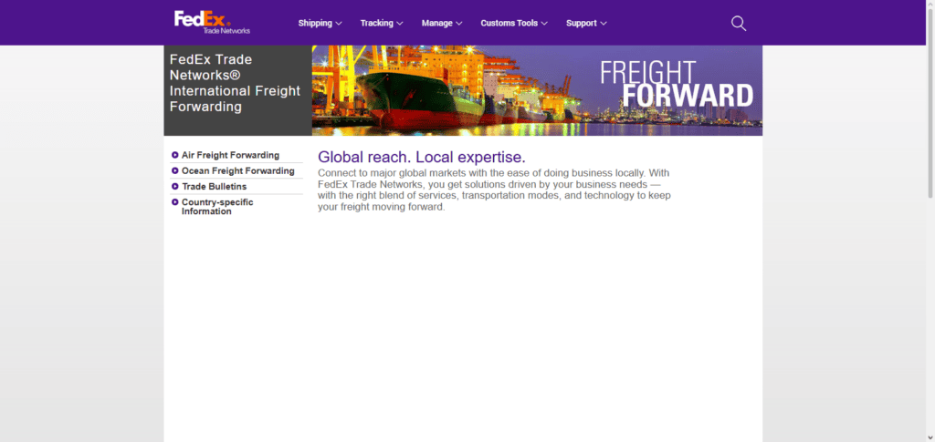Open the Trade Bulletins link
This screenshot has height=442, width=935.
(x=214, y=186)
